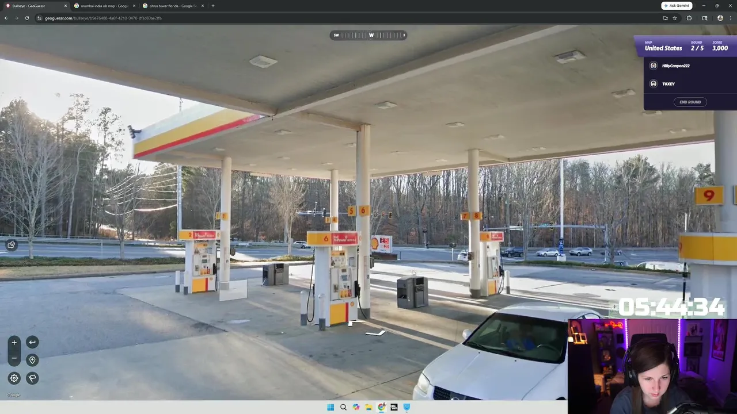Close the mumbai india ob map tab

pos(134,6)
